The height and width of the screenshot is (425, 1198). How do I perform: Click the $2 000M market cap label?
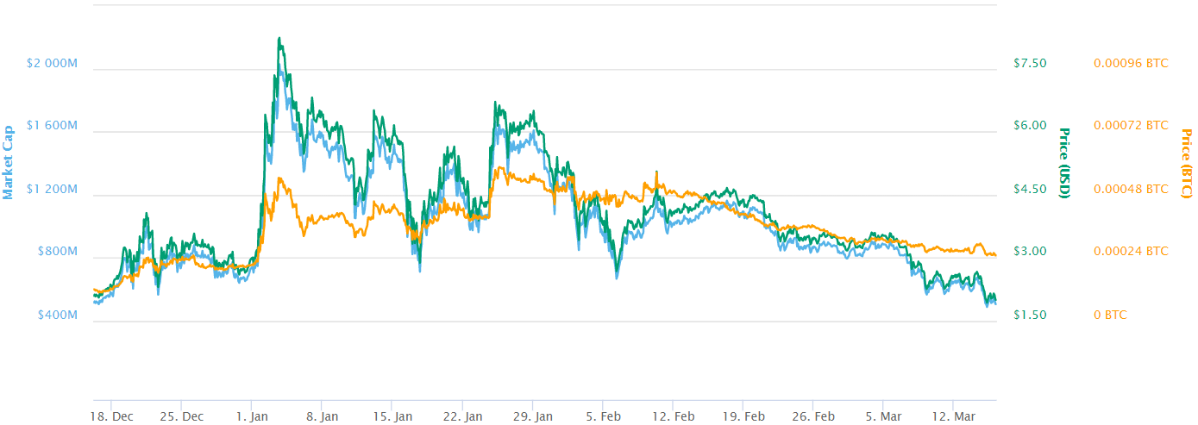(54, 64)
